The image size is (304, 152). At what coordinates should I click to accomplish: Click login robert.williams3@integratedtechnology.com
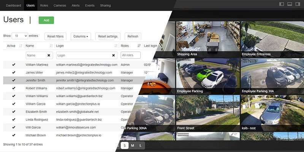(85, 88)
